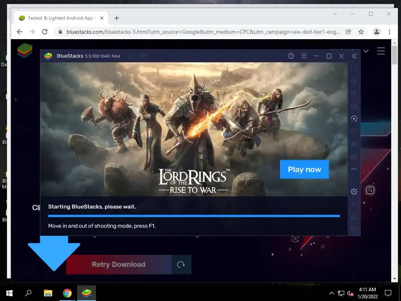
Task: Open File Explorer from taskbar
Action: [48, 293]
